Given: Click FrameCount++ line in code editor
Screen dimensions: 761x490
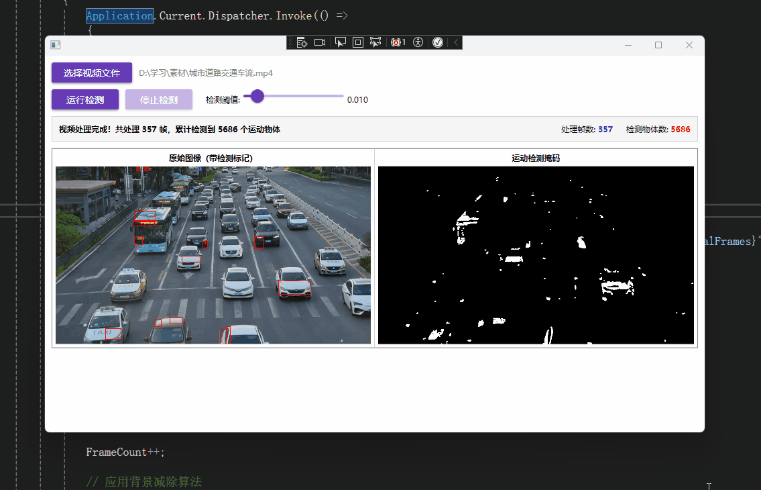Looking at the screenshot, I should pyautogui.click(x=125, y=452).
